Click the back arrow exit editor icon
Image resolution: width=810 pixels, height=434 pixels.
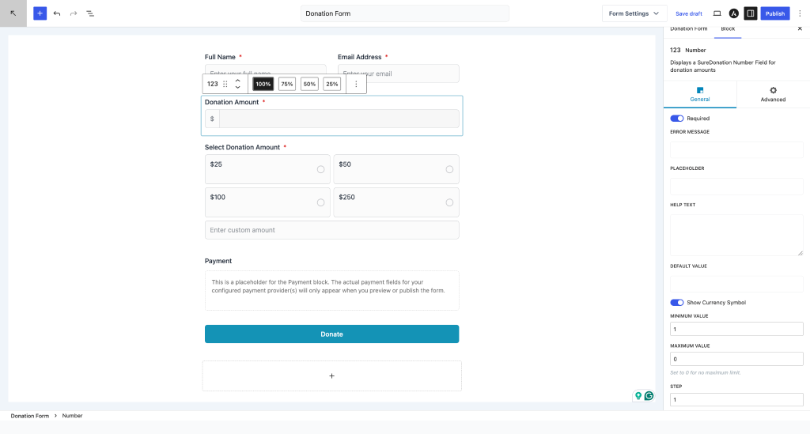point(13,13)
